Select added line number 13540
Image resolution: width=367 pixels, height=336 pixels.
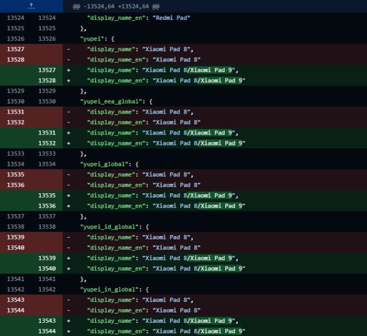(47, 268)
